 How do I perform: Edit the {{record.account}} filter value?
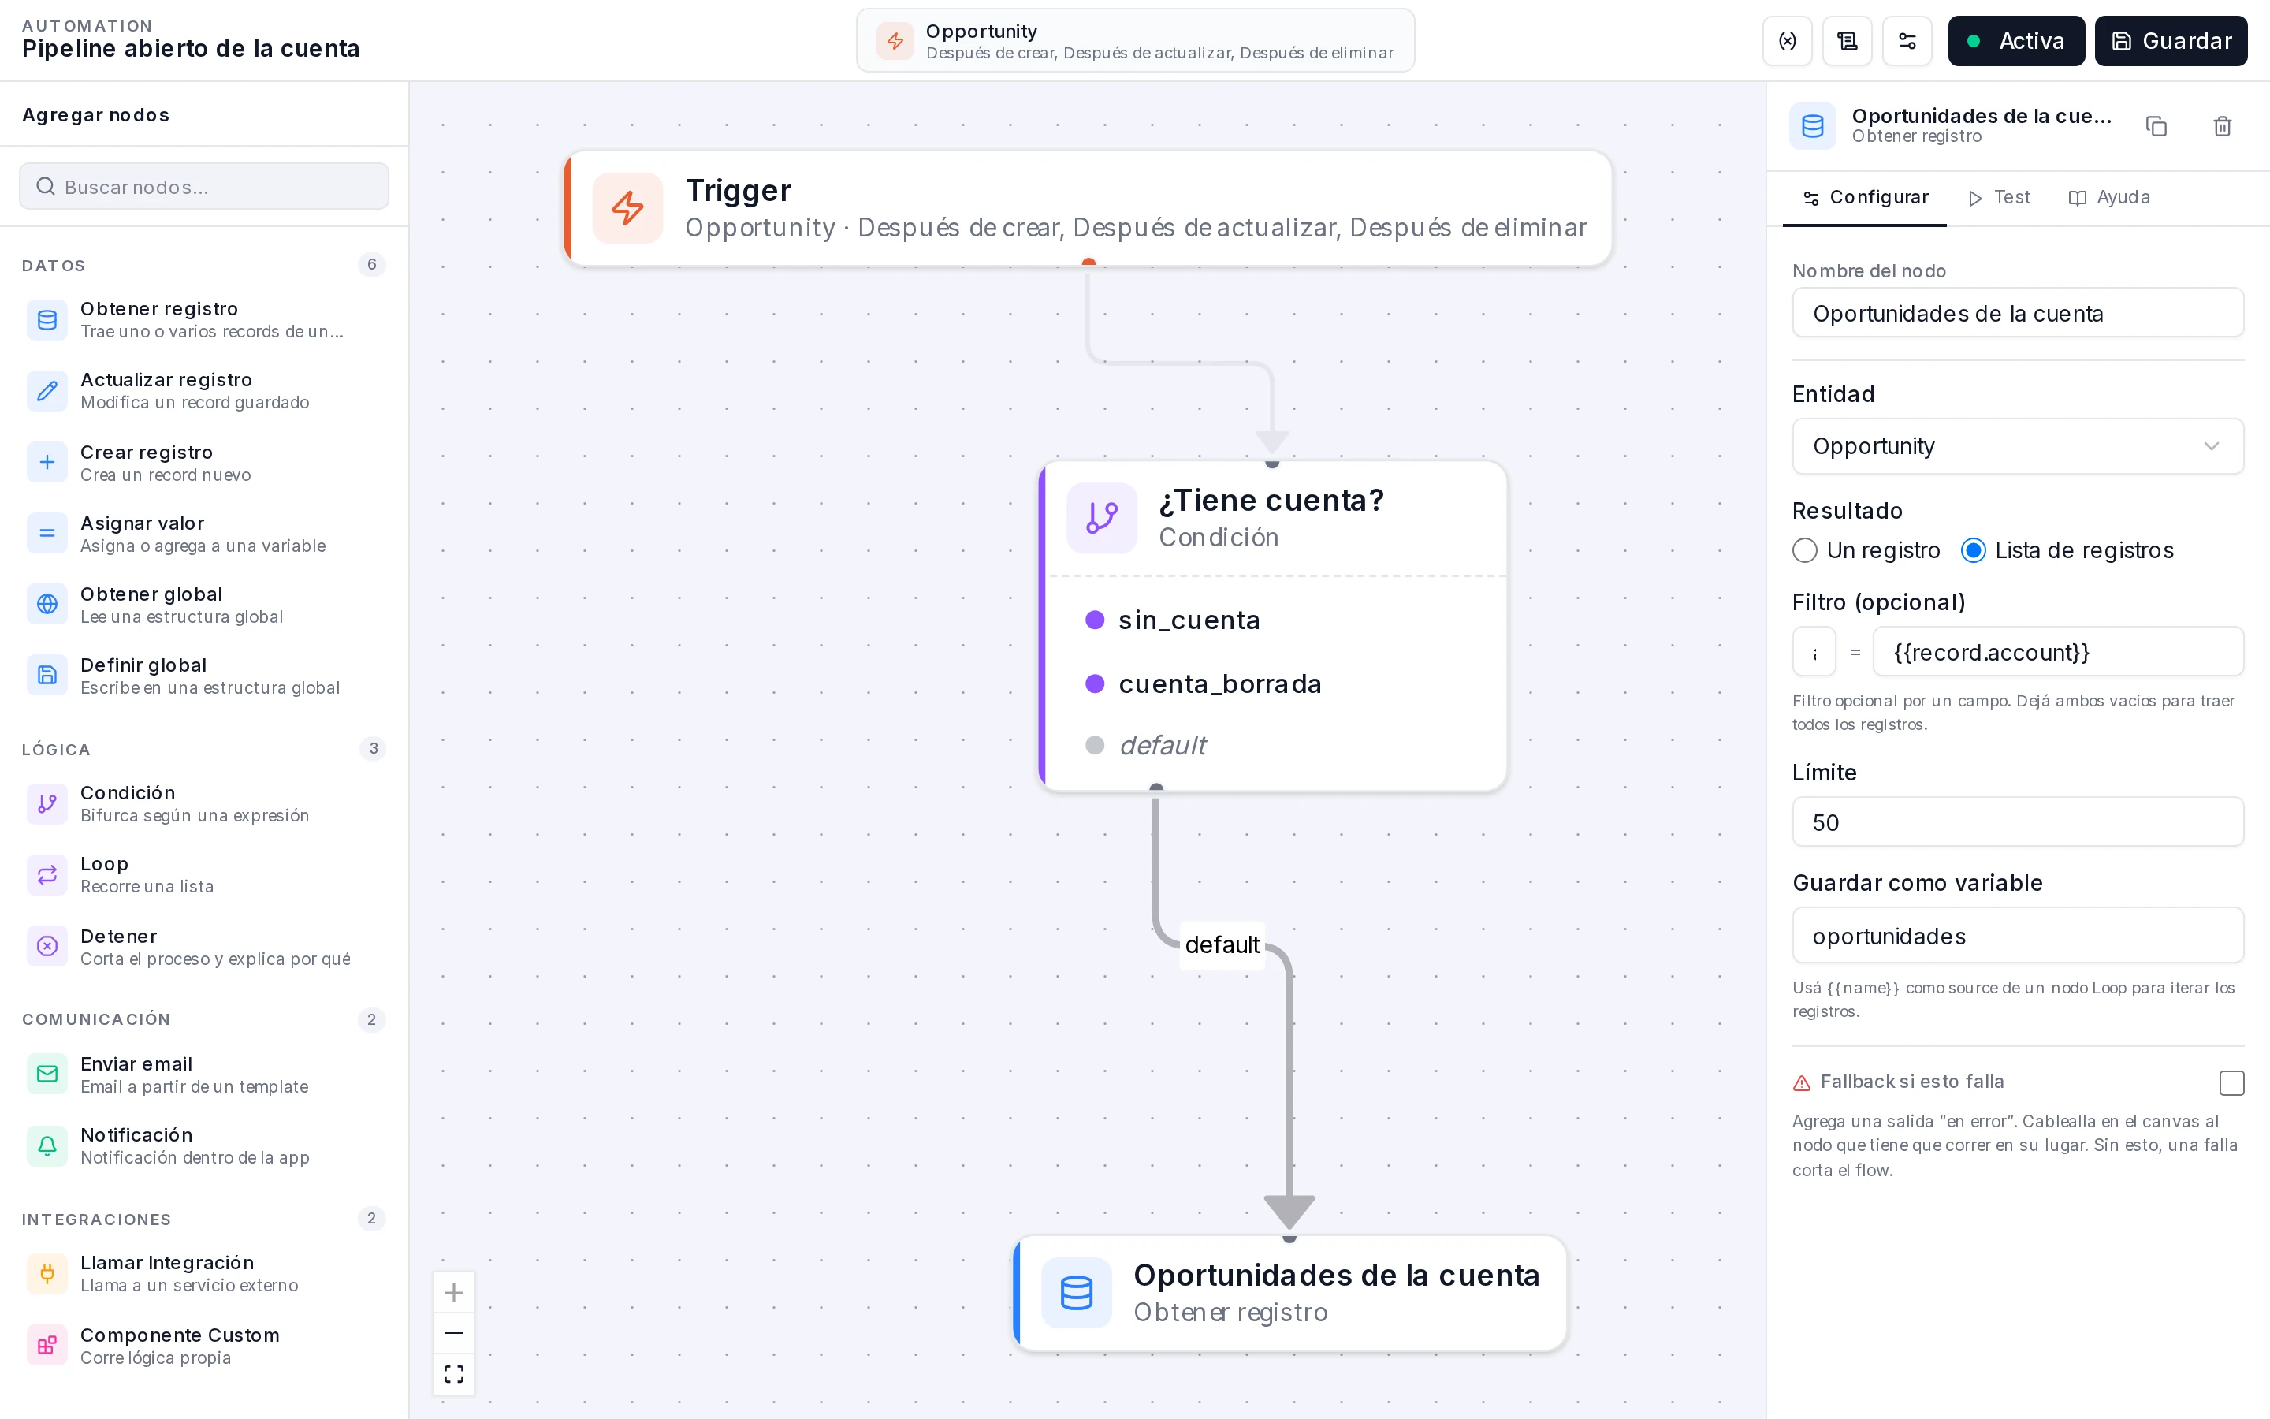tap(2058, 651)
